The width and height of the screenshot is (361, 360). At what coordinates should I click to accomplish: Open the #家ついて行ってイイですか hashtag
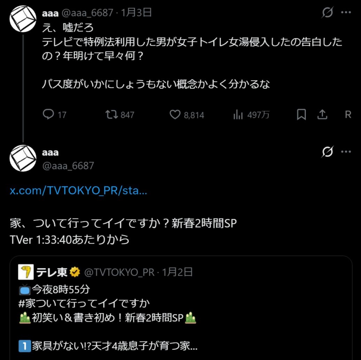(85, 303)
